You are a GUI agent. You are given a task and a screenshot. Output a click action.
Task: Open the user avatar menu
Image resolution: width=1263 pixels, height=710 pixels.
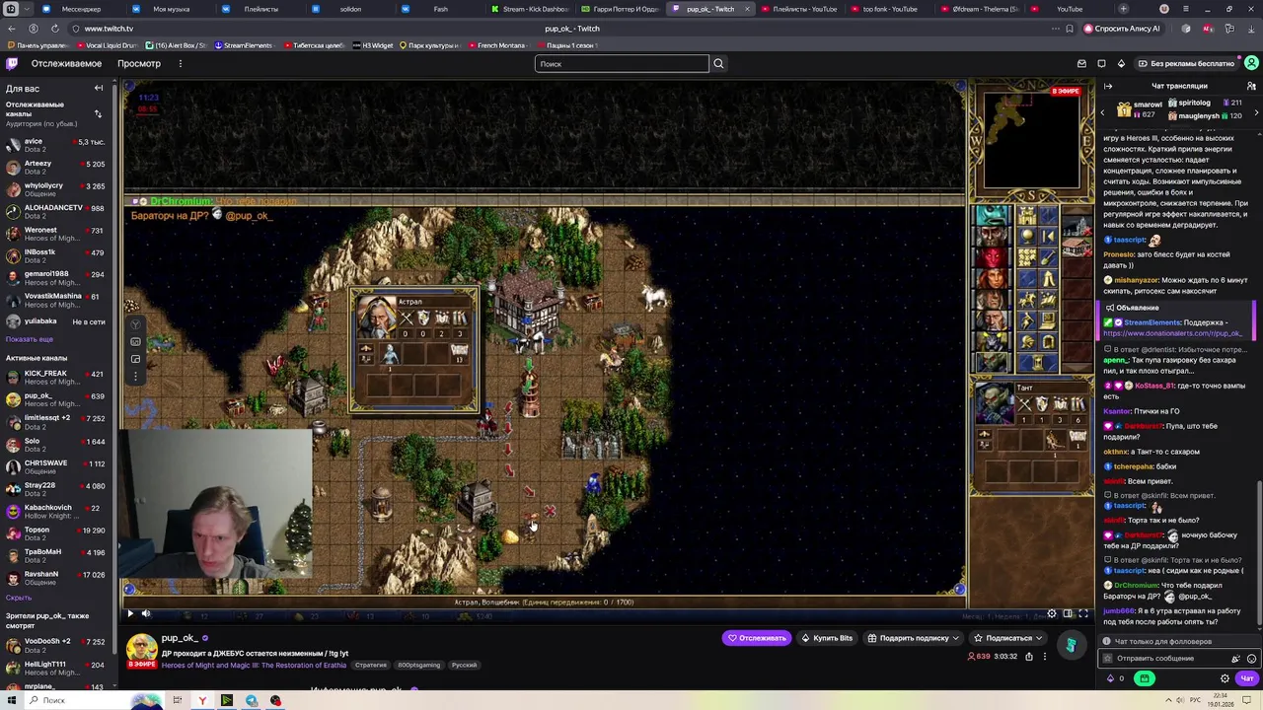1251,63
